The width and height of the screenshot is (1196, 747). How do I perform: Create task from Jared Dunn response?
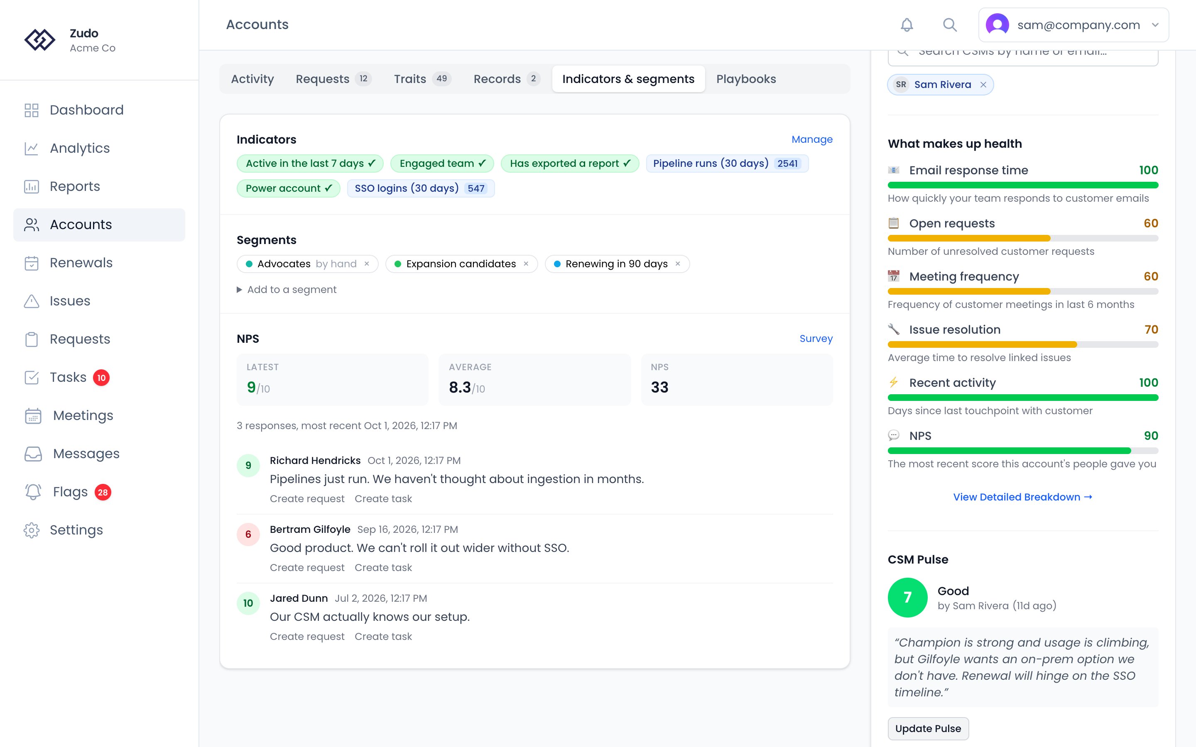[383, 636]
